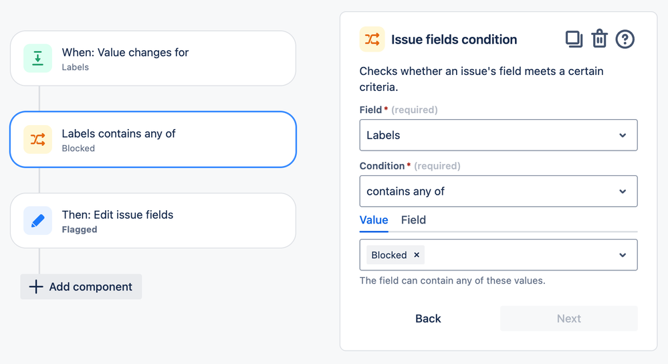Click the Back button
The image size is (668, 364).
click(428, 318)
